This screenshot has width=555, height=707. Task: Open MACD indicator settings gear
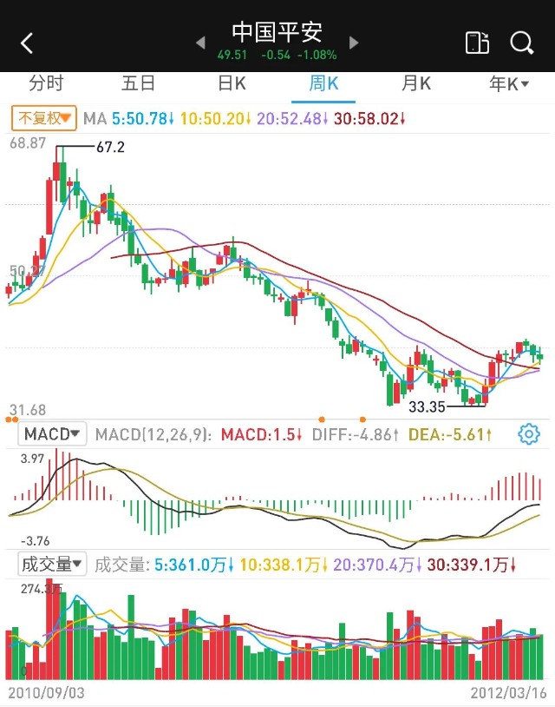(528, 434)
